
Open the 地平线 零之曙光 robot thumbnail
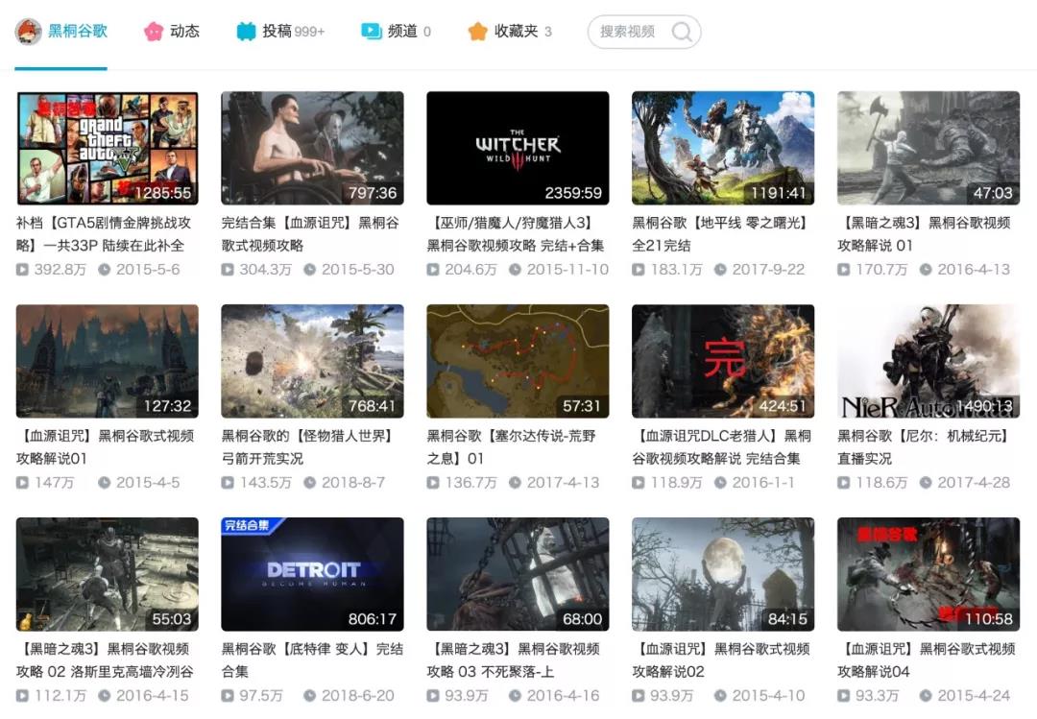click(x=723, y=148)
